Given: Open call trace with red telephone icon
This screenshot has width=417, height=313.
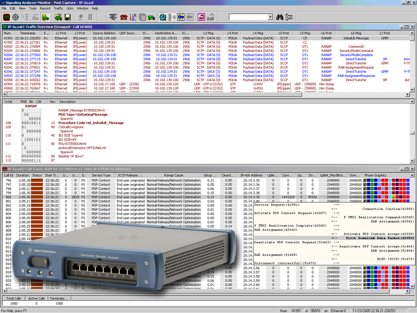Looking at the screenshot, I should coord(124,17).
